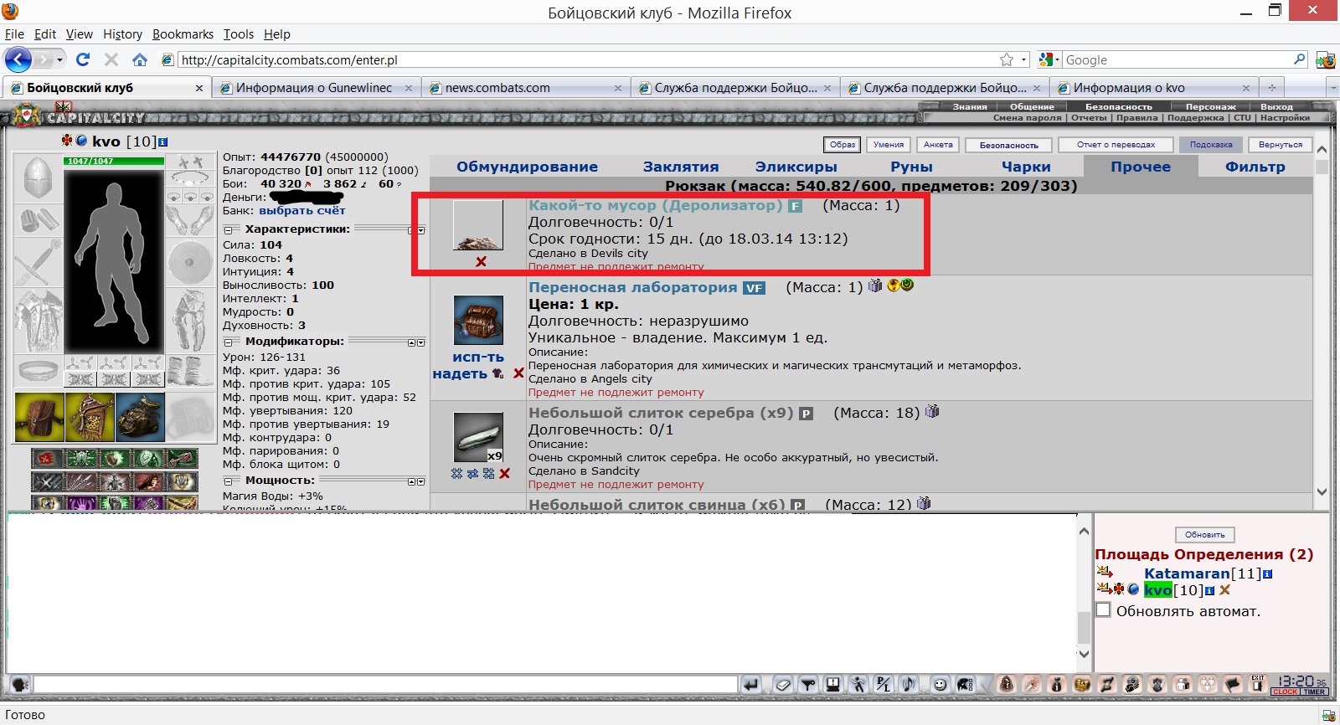The image size is (1340, 725).
Task: Open the Firefox tab list dropdown
Action: [1332, 88]
